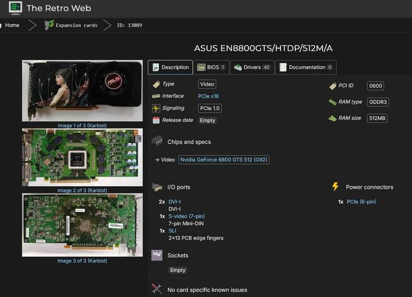The width and height of the screenshot is (412, 297).
Task: Click the Interface slot icon
Action: [156, 96]
